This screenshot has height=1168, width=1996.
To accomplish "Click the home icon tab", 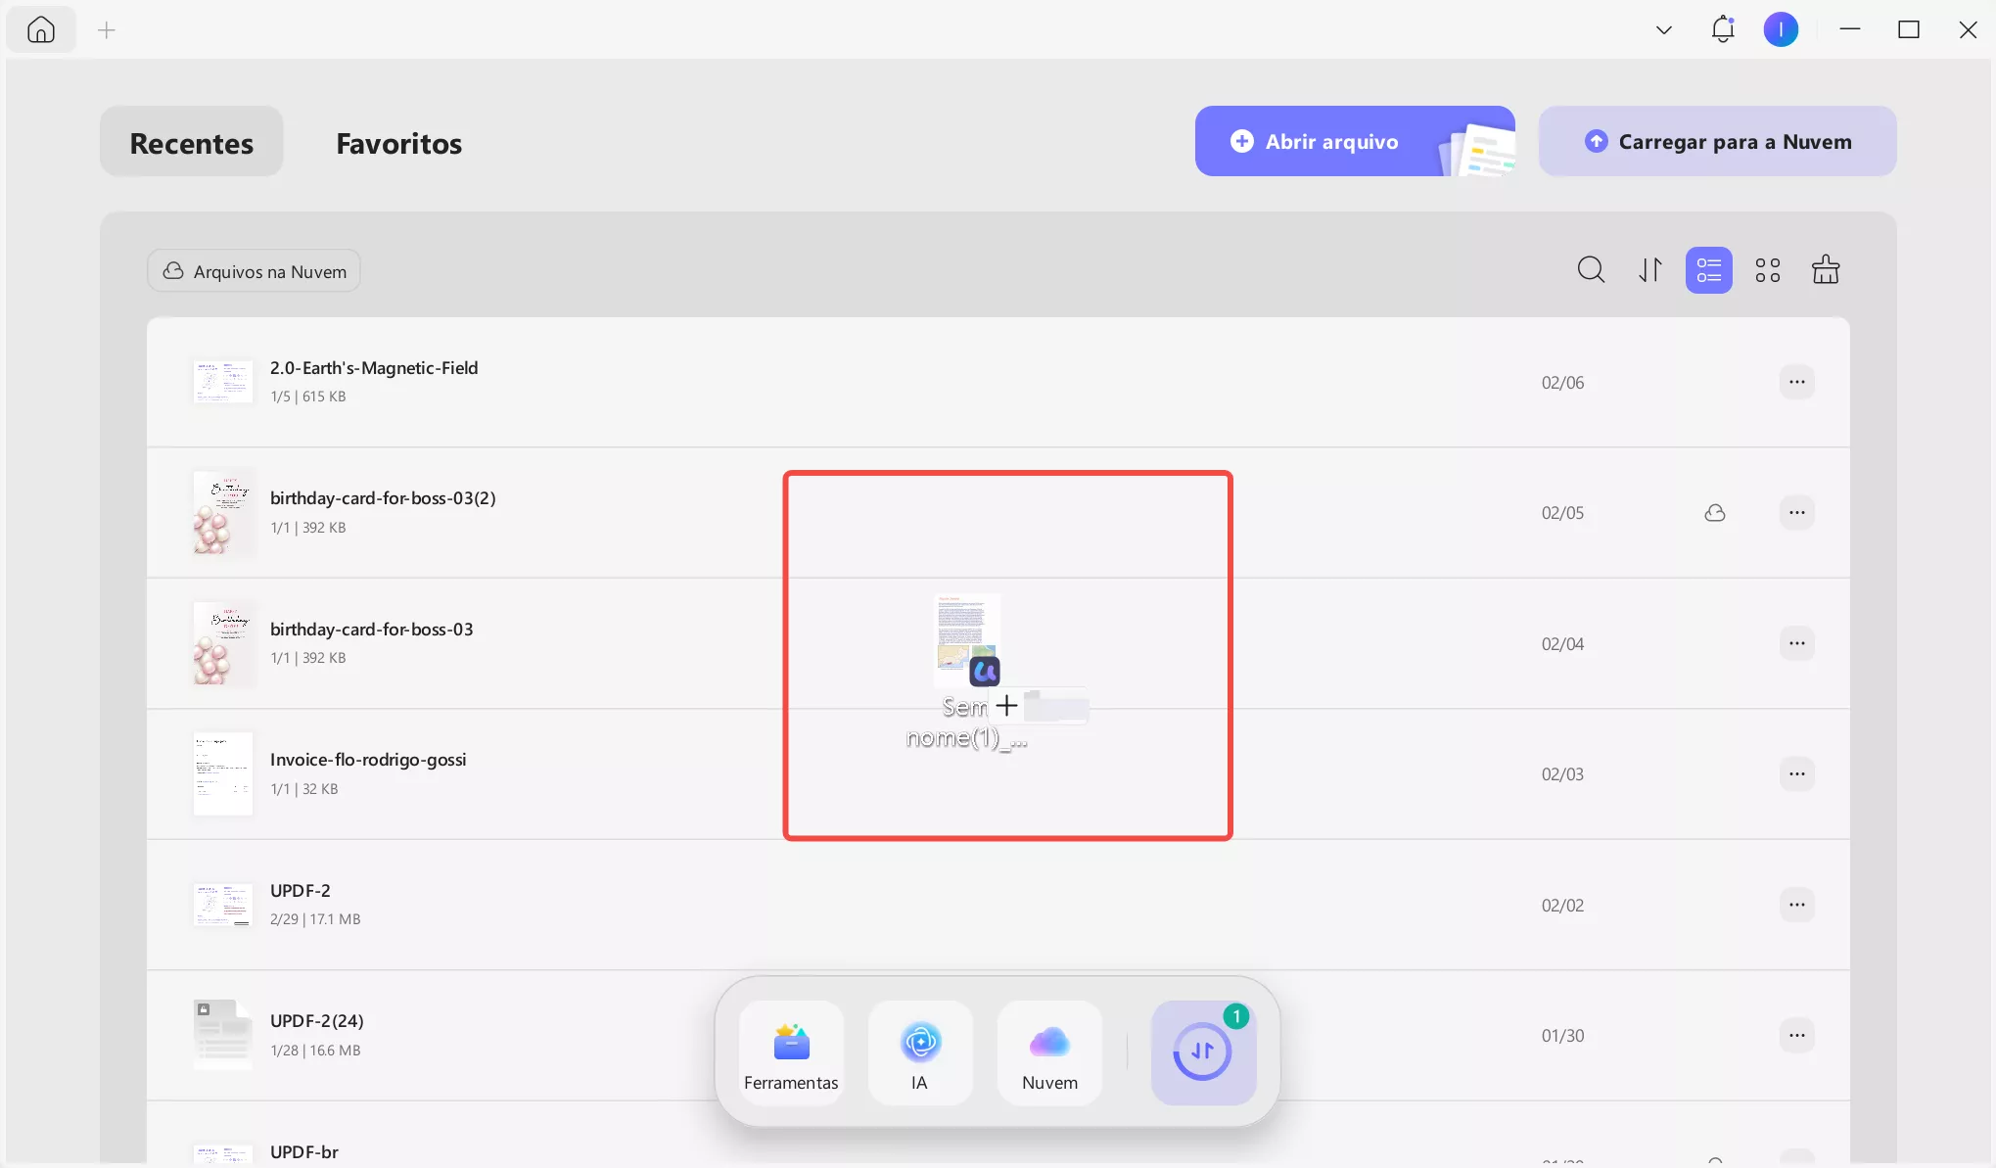I will click(x=41, y=30).
